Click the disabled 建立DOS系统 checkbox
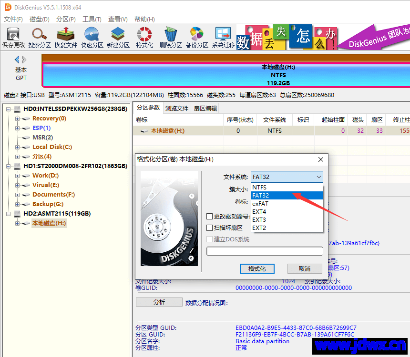The width and height of the screenshot is (410, 357). click(x=209, y=239)
